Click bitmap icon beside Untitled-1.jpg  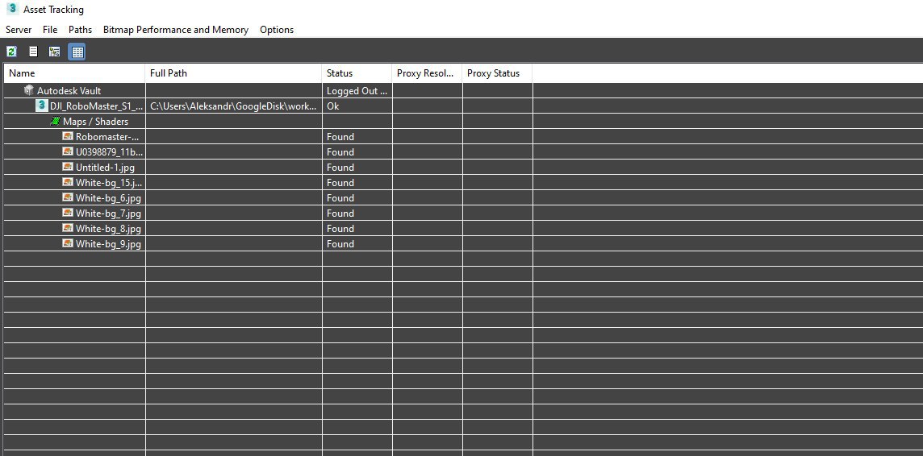68,167
